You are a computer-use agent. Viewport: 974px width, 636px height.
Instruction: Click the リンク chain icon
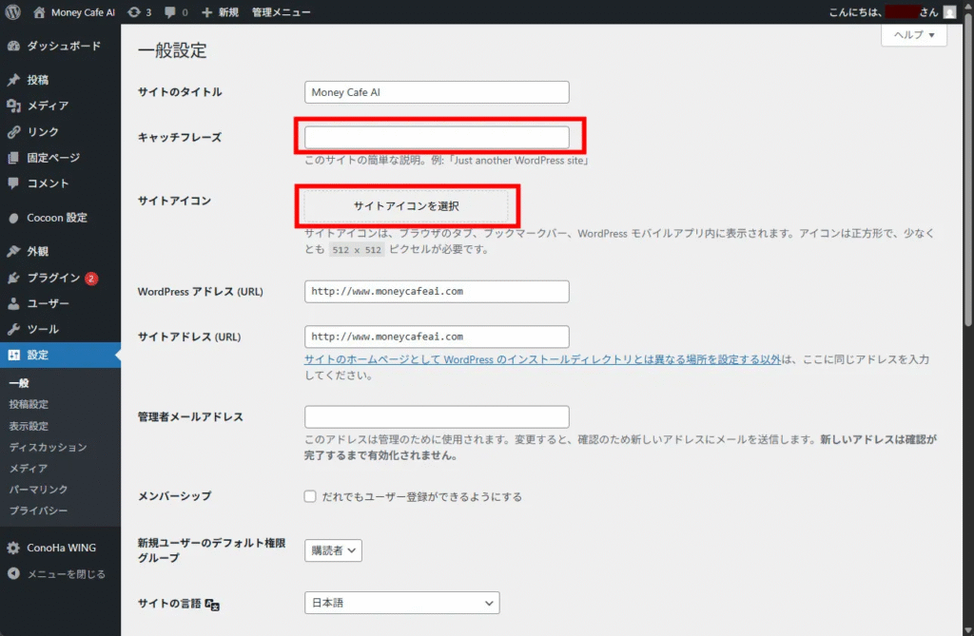[x=13, y=132]
